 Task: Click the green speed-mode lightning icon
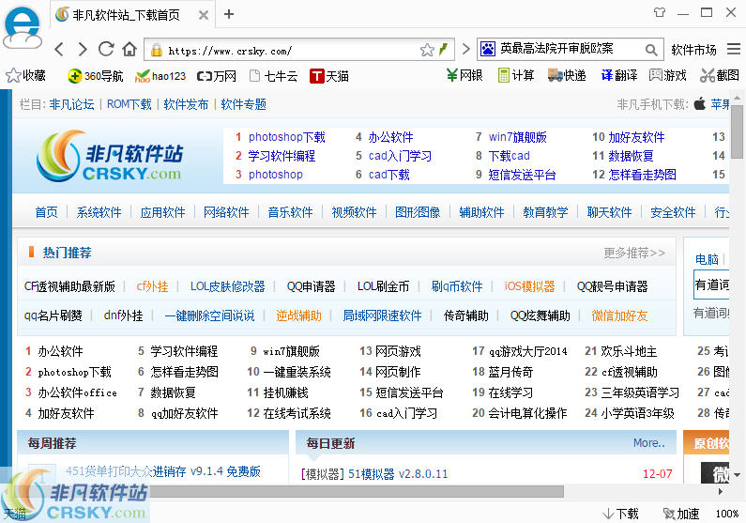tap(444, 50)
